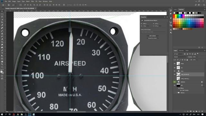Click Lock image pixels brush icon

(180, 60)
